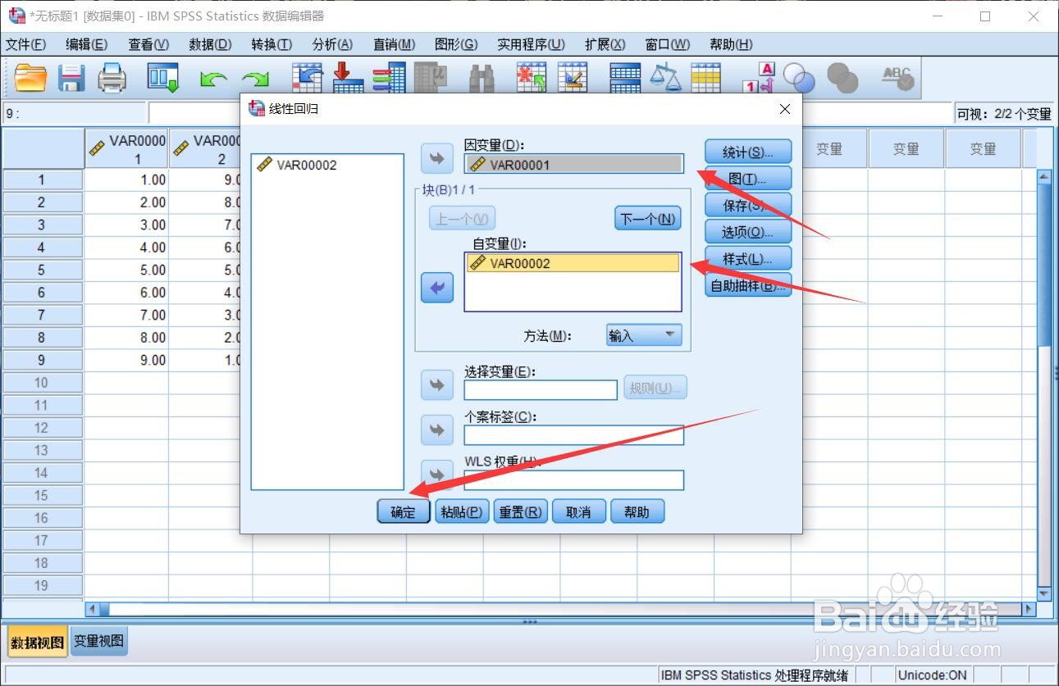Open the 帮助(H) menu
The height and width of the screenshot is (686, 1059).
pos(731,44)
